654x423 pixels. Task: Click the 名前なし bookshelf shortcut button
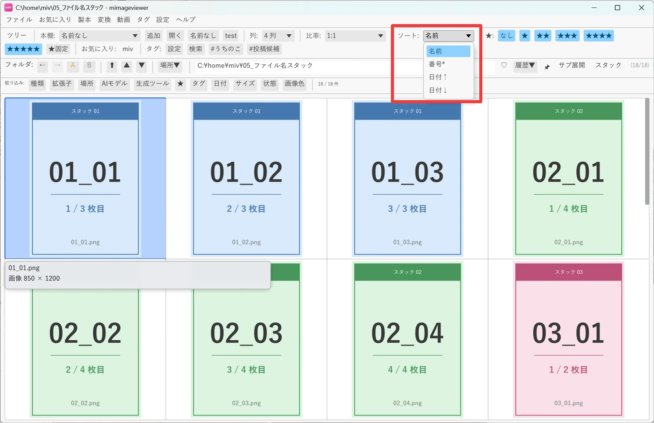click(203, 36)
